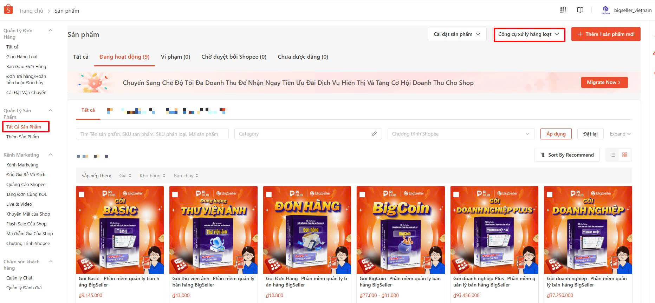Click the pencil icon in Category field

[x=374, y=134]
